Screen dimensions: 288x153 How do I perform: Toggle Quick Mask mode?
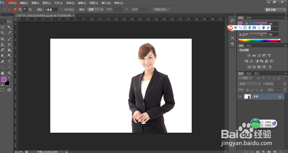click(x=2, y=90)
